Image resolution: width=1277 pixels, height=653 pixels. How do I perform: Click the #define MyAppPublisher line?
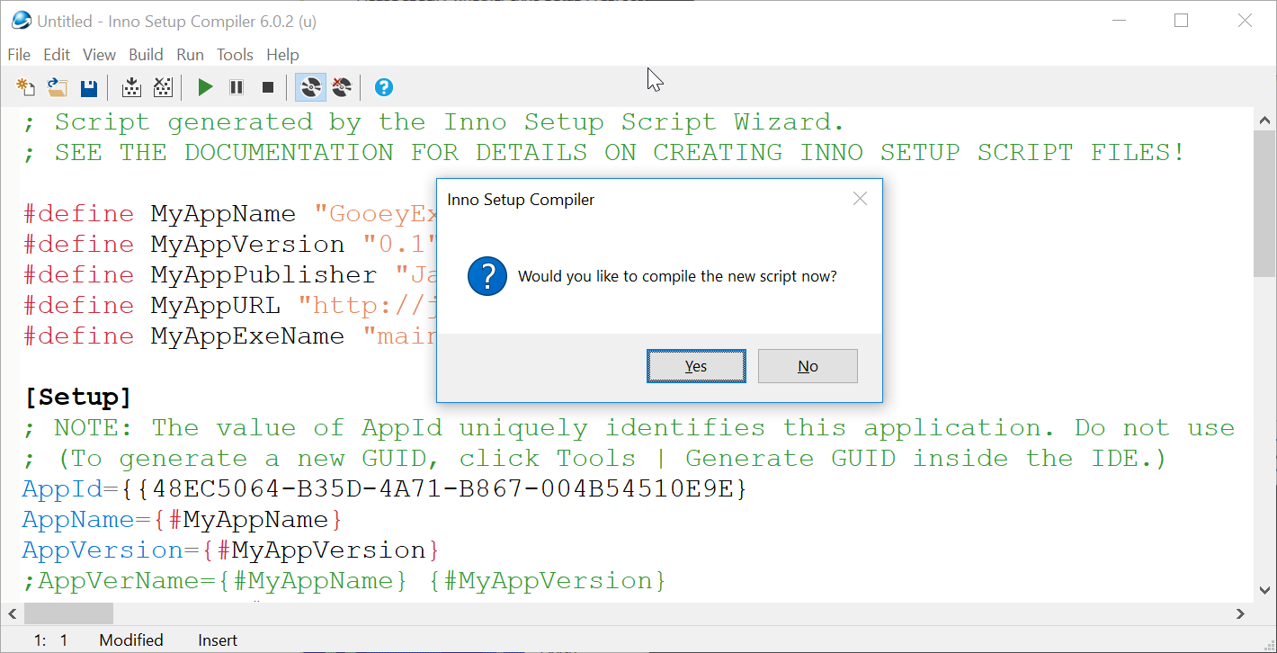(x=229, y=274)
